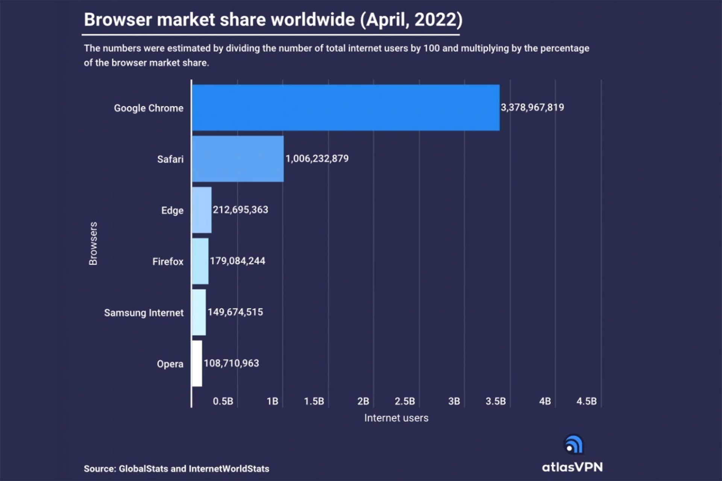Click the value 108,710,963
The image size is (722, 481).
[231, 363]
